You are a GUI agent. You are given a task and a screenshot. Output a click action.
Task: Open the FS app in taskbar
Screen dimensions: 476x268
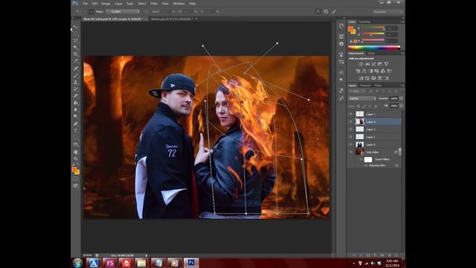110,263
